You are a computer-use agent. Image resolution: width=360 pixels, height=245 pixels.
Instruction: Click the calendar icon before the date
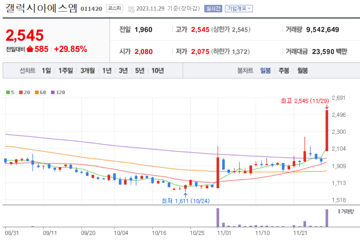click(131, 9)
